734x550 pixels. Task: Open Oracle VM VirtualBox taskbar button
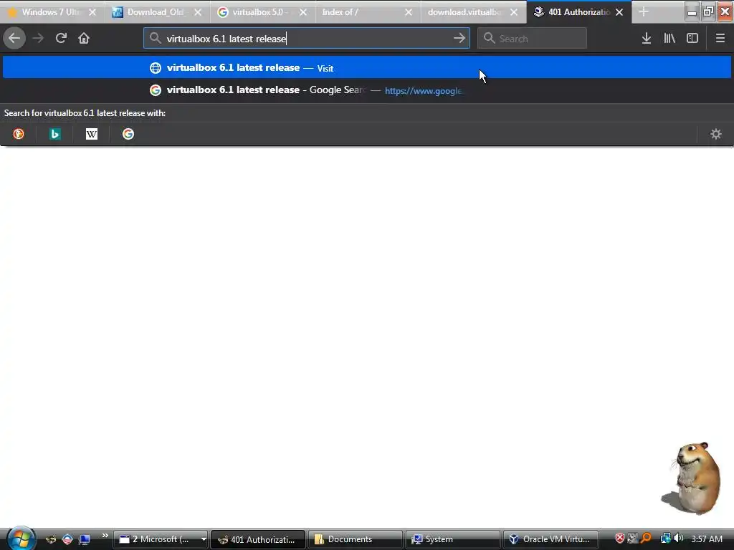coord(550,539)
